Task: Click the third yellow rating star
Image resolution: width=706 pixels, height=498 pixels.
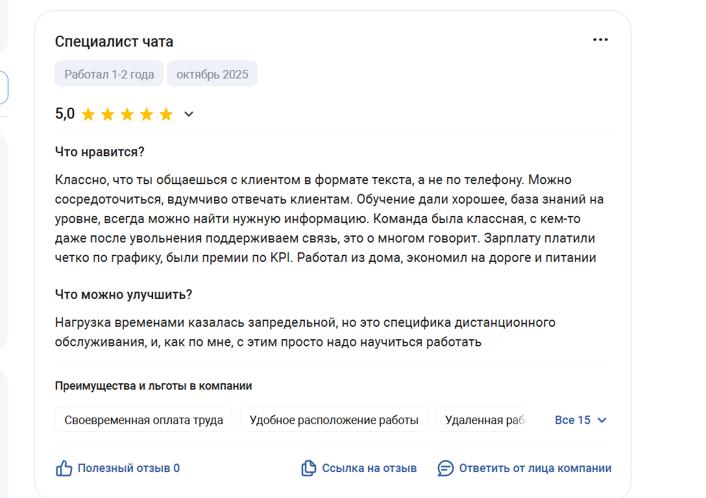Action: click(127, 115)
